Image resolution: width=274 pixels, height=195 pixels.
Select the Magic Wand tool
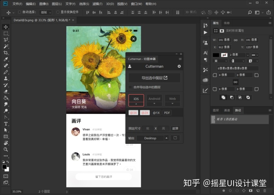(x=6, y=46)
